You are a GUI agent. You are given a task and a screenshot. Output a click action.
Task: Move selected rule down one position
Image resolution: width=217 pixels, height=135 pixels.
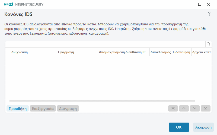195,109
